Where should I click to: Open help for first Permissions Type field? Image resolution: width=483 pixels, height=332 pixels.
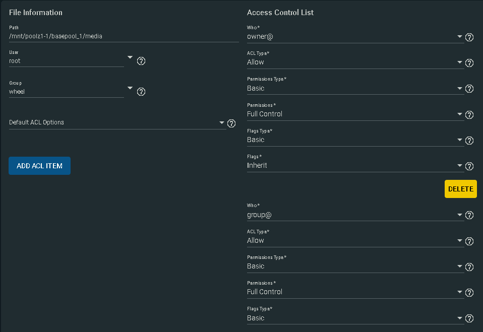point(469,89)
